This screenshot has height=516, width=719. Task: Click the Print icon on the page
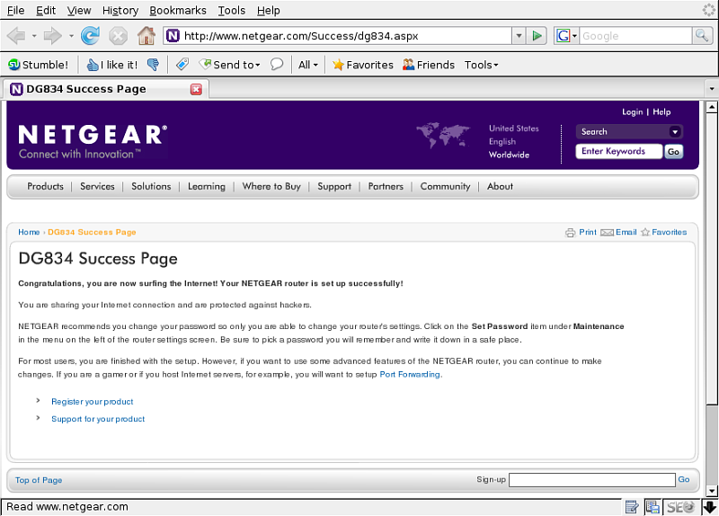point(570,233)
